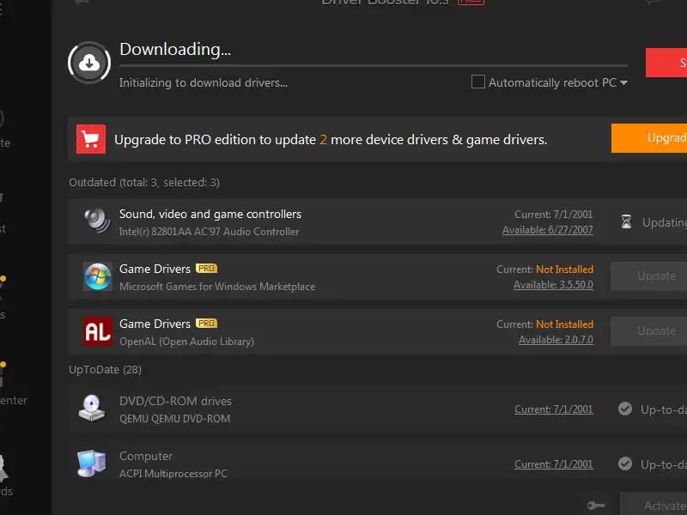
Task: Click the Activate button
Action: point(654,505)
